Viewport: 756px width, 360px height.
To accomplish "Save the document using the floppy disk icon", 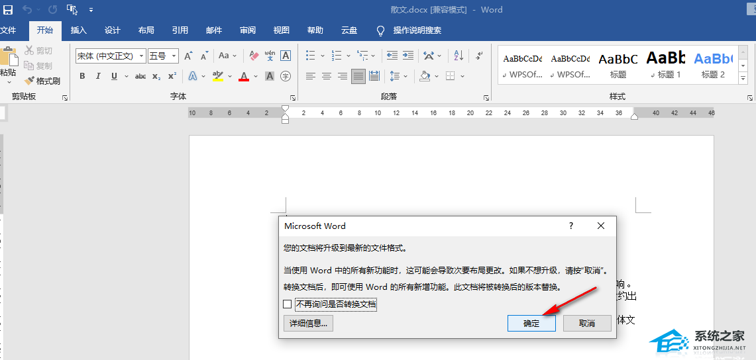I will coord(8,10).
